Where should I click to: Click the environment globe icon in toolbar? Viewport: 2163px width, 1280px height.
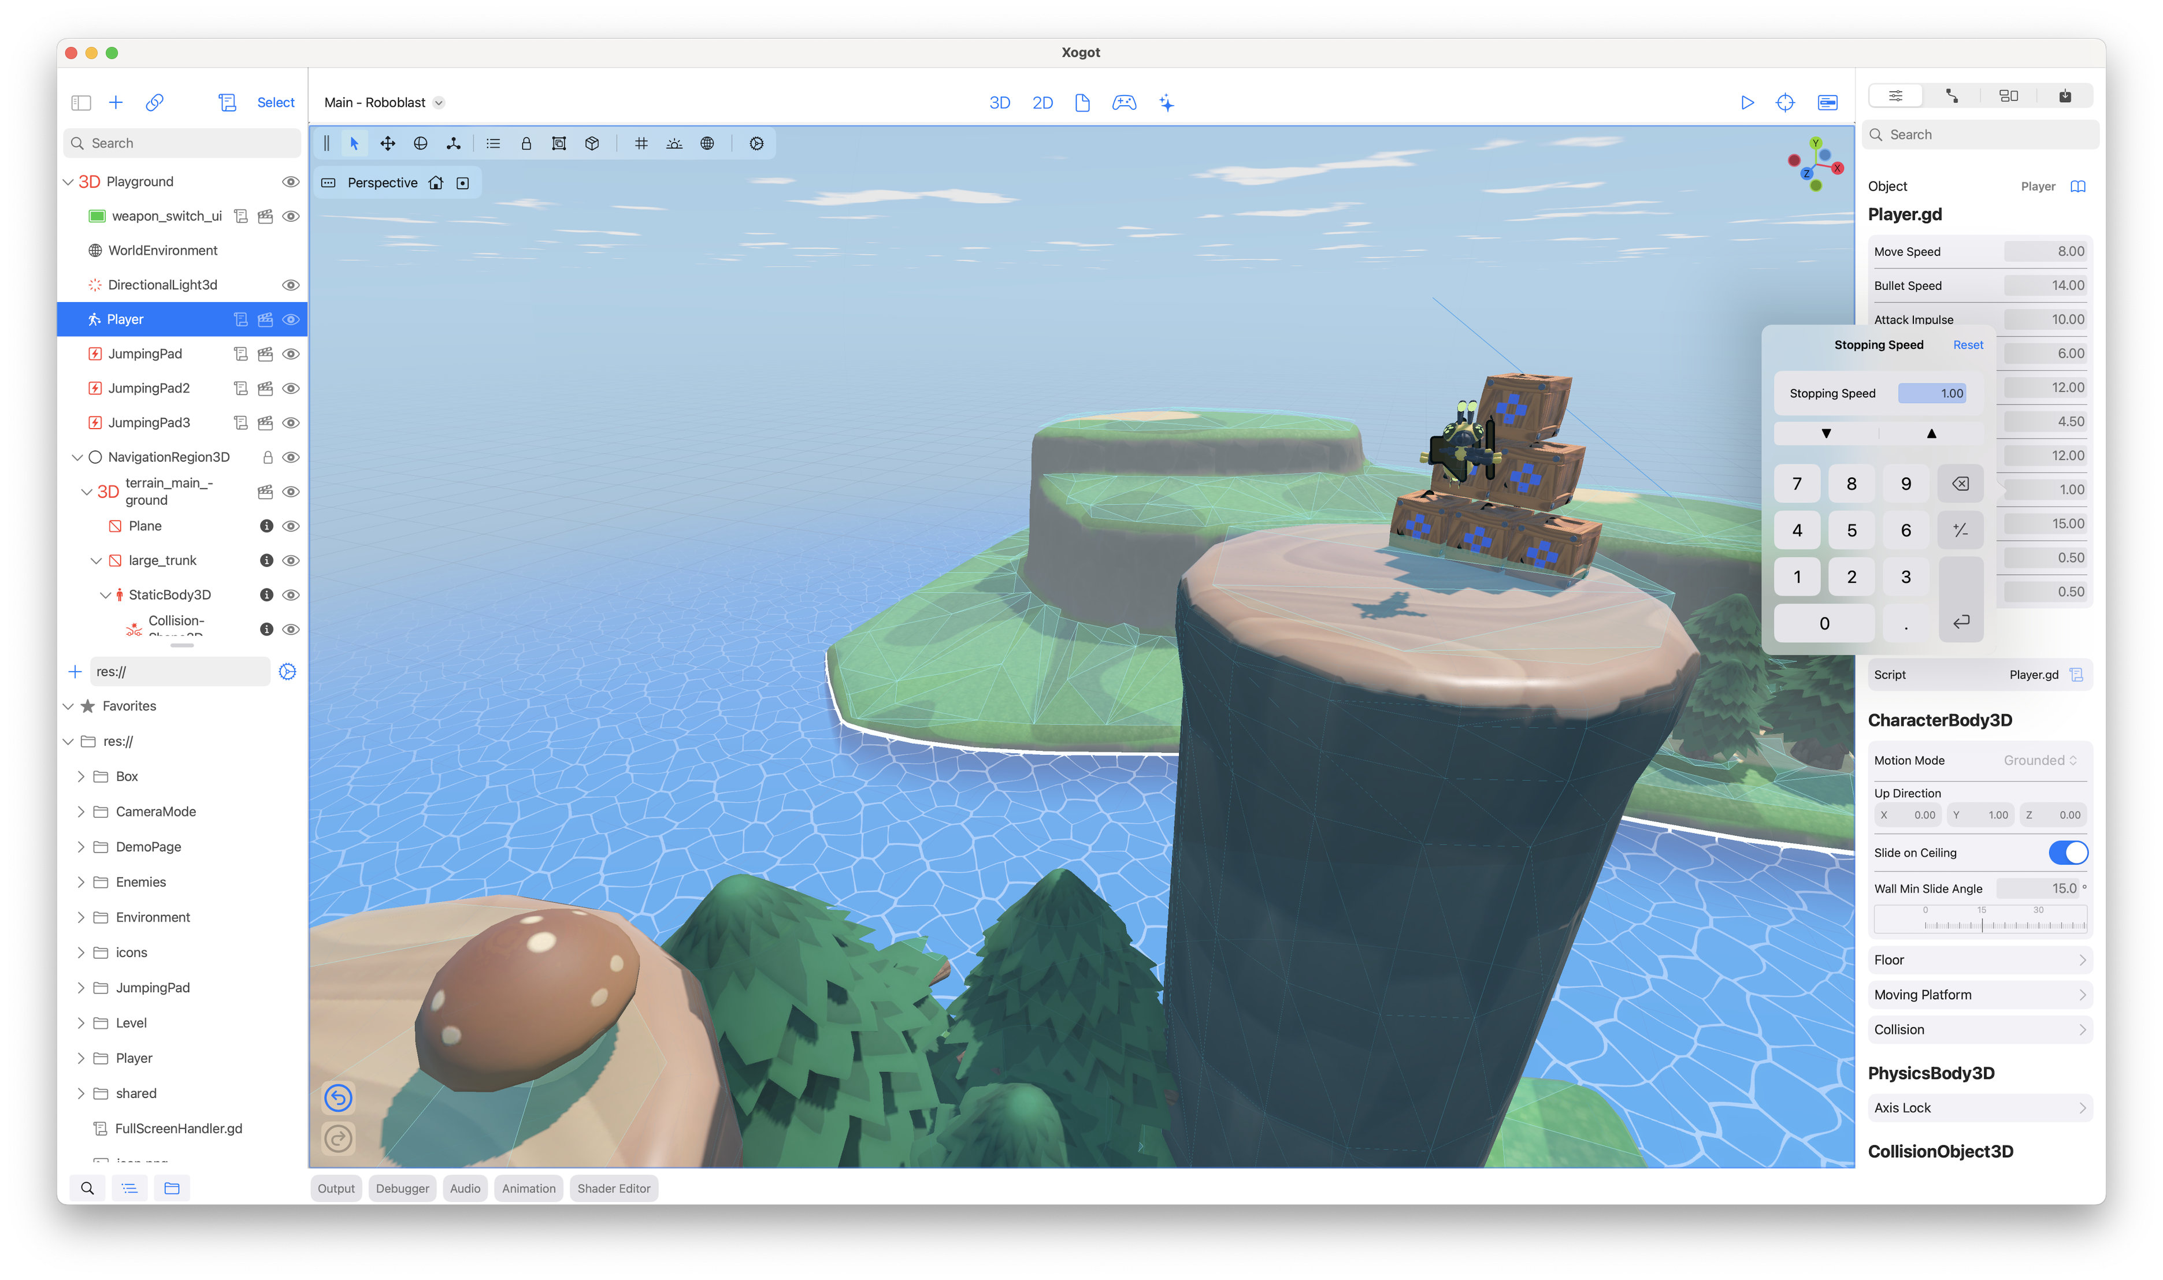707,143
